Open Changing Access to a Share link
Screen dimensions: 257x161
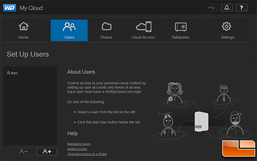tap(87, 154)
